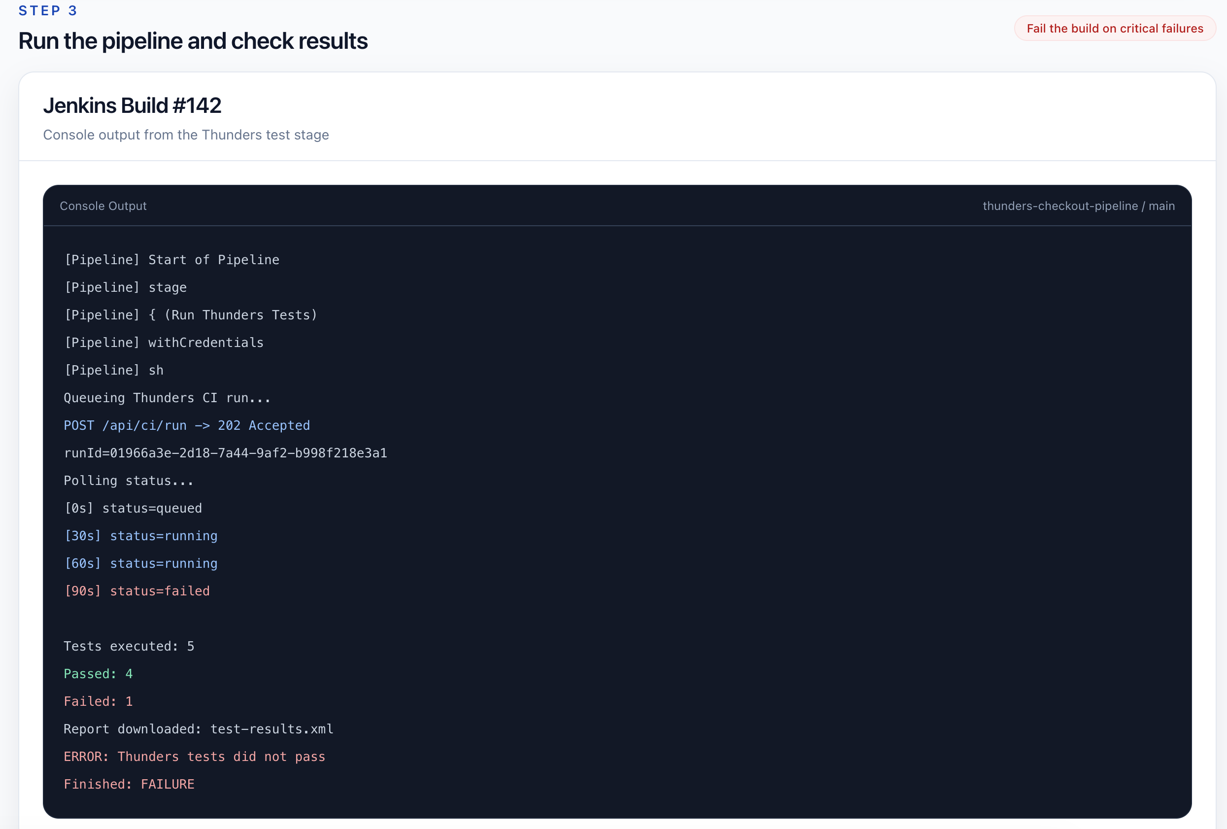Click 'POST /api/ci/run -> 202 Accepted' line
Screen dimensions: 1227x829
[x=187, y=425]
